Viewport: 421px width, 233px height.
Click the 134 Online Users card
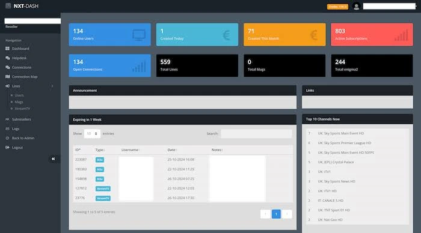(x=110, y=35)
